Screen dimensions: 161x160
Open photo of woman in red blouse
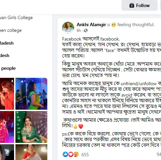click(31, 152)
